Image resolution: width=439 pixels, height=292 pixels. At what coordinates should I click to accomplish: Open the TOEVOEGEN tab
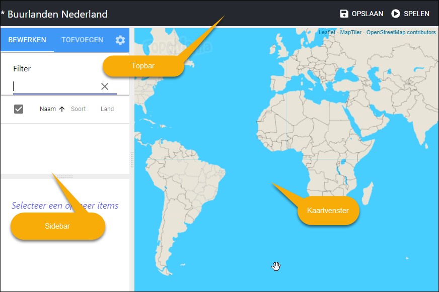(82, 40)
